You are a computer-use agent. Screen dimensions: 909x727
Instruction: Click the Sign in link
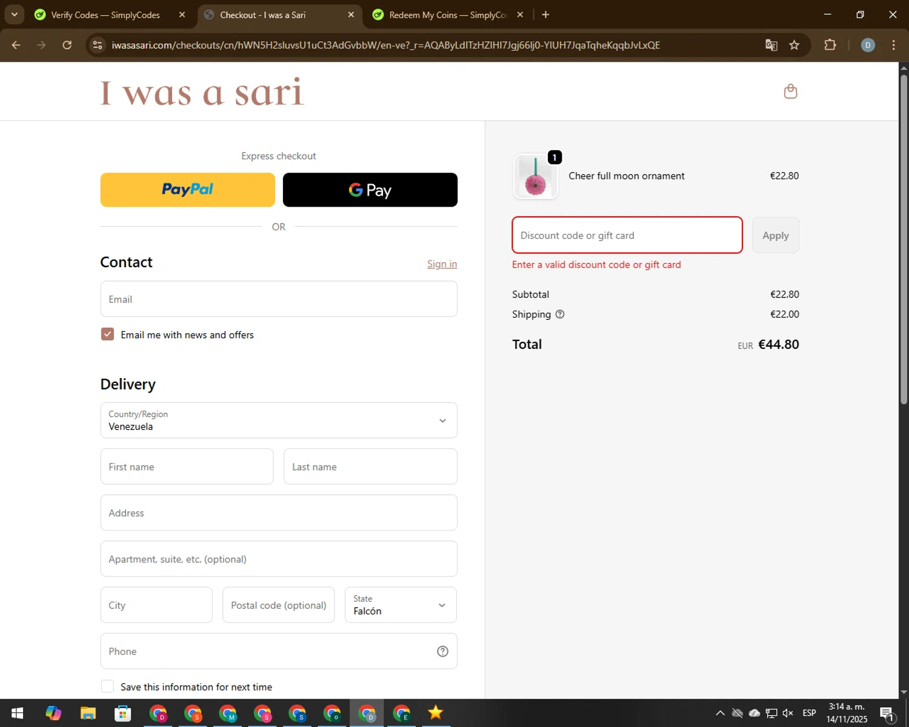[442, 264]
